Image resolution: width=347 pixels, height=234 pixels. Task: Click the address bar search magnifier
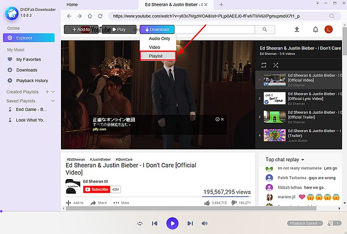point(332,16)
